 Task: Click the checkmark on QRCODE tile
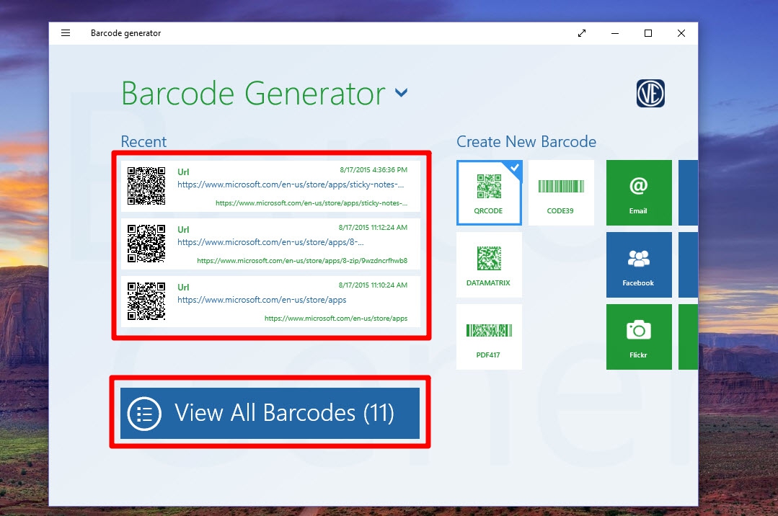[x=516, y=167]
